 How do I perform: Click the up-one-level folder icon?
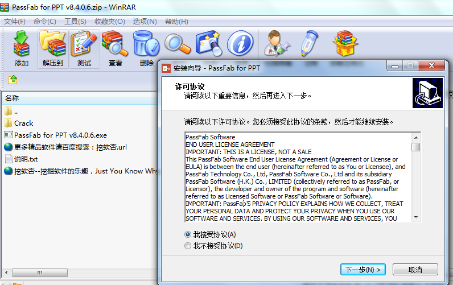click(13, 80)
